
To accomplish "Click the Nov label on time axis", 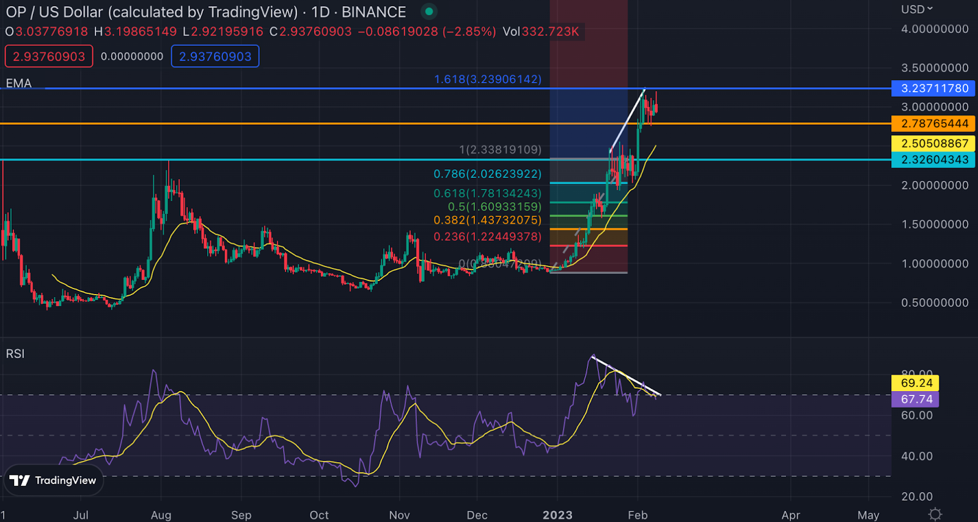I will pyautogui.click(x=399, y=515).
